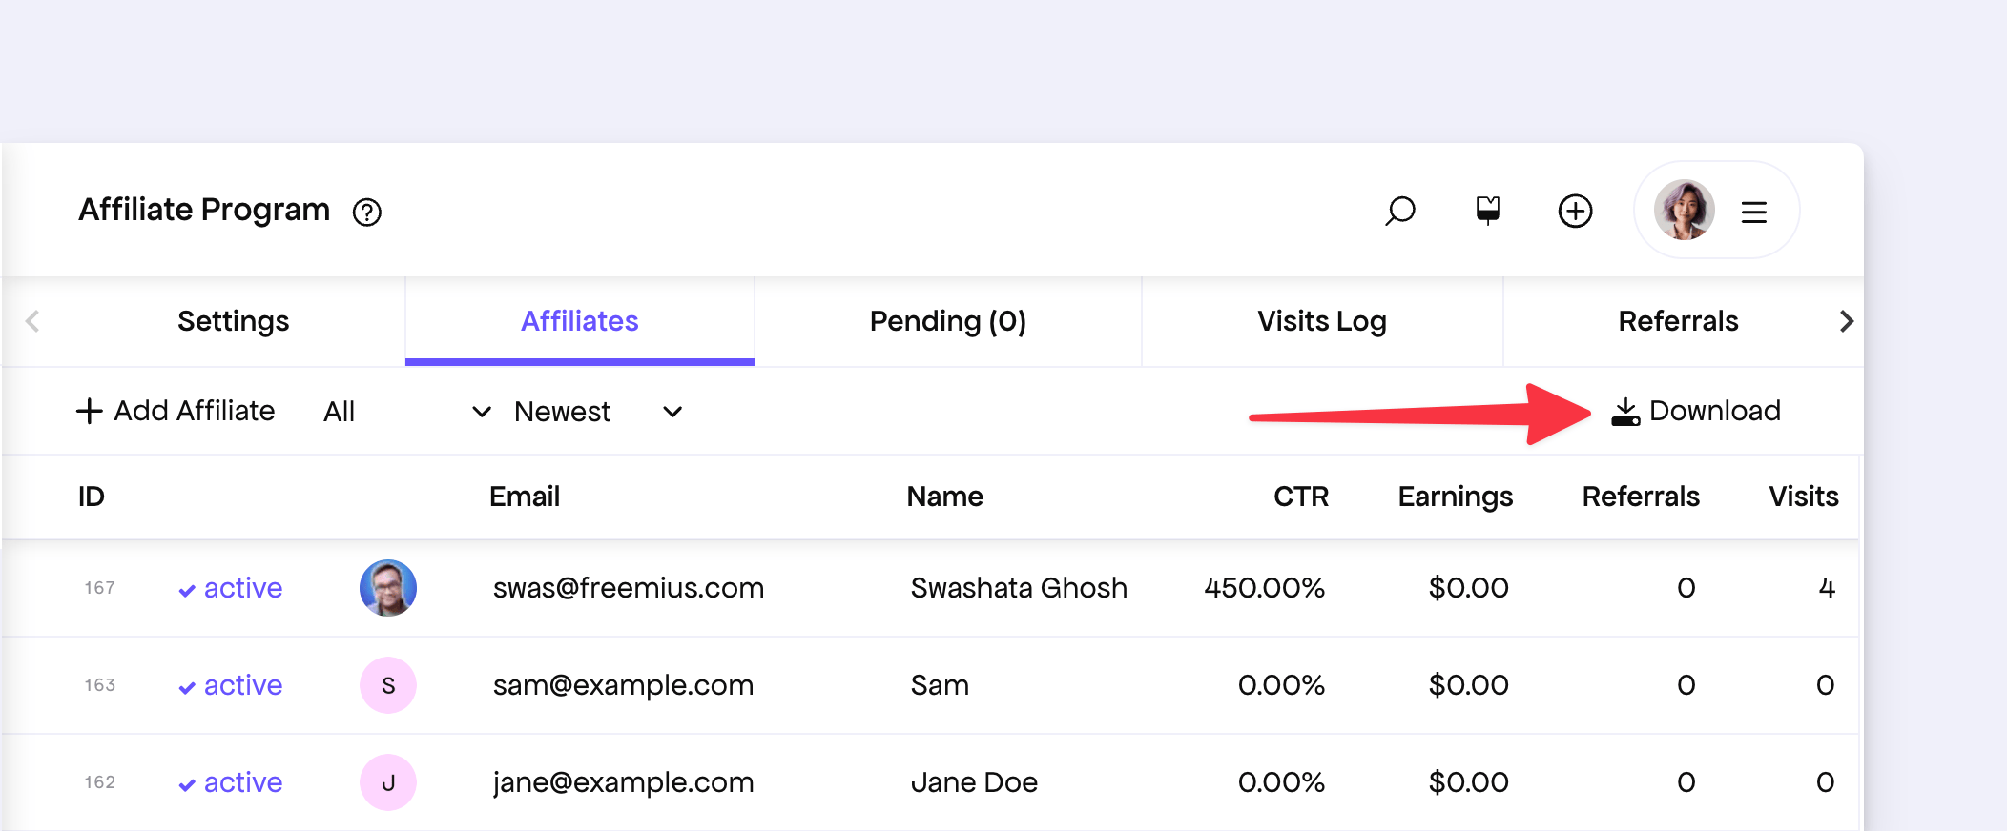Switch to the Settings tab
The image size is (2007, 831).
pyautogui.click(x=233, y=321)
